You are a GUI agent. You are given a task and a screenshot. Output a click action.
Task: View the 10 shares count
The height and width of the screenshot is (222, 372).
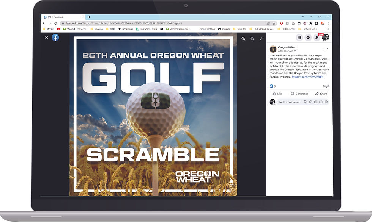coord(326,86)
